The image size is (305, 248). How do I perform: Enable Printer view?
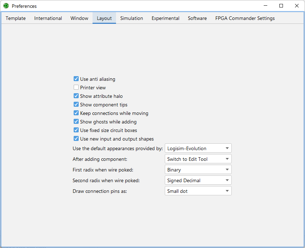pyautogui.click(x=76, y=87)
